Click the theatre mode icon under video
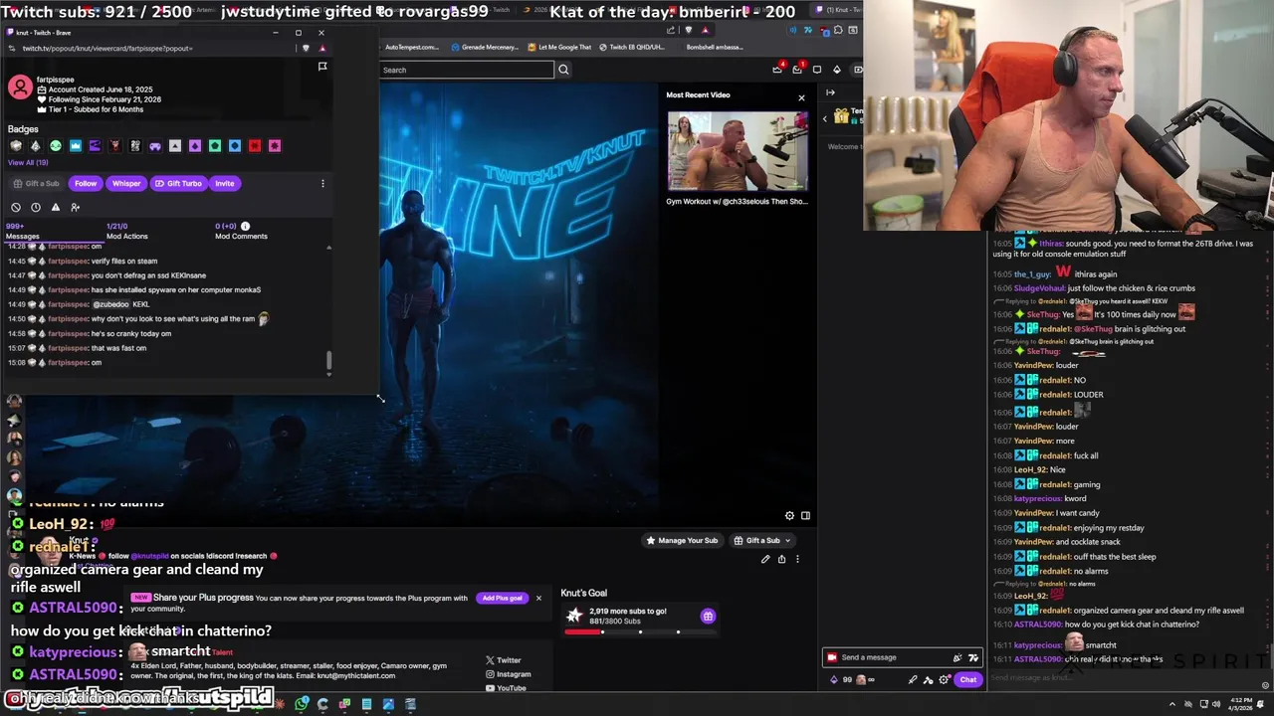1274x716 pixels. [805, 515]
